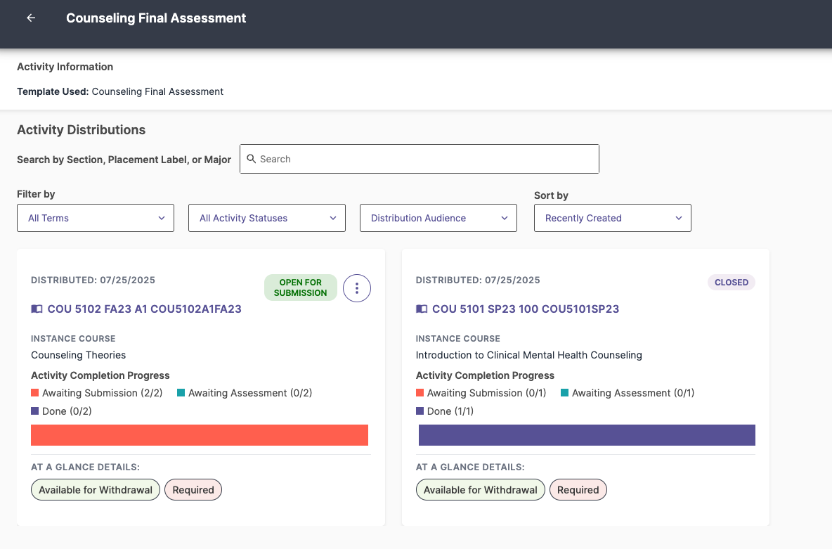This screenshot has height=549, width=832.
Task: Open the All Activity Statuses dropdown
Action: pyautogui.click(x=267, y=218)
